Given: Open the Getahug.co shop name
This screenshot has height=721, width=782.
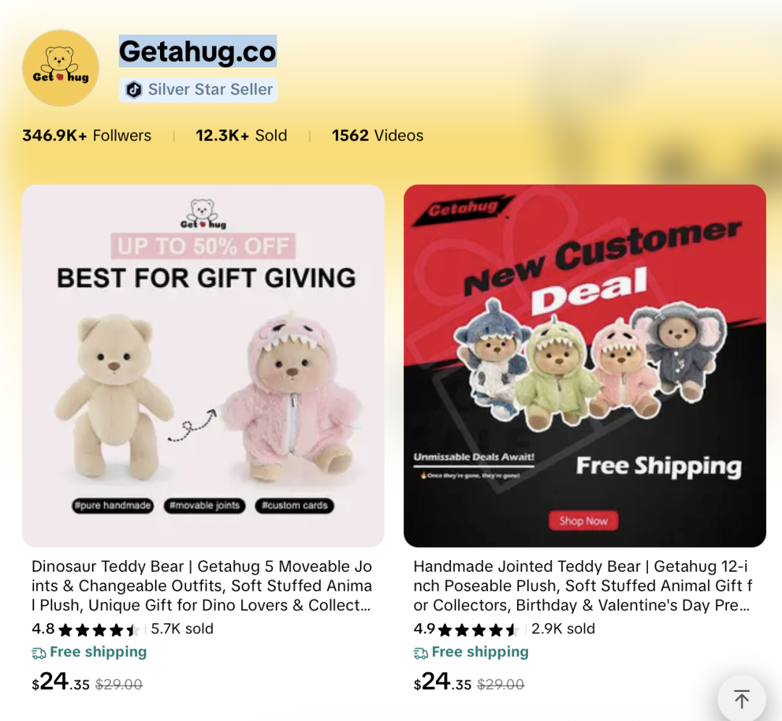Looking at the screenshot, I should (198, 51).
